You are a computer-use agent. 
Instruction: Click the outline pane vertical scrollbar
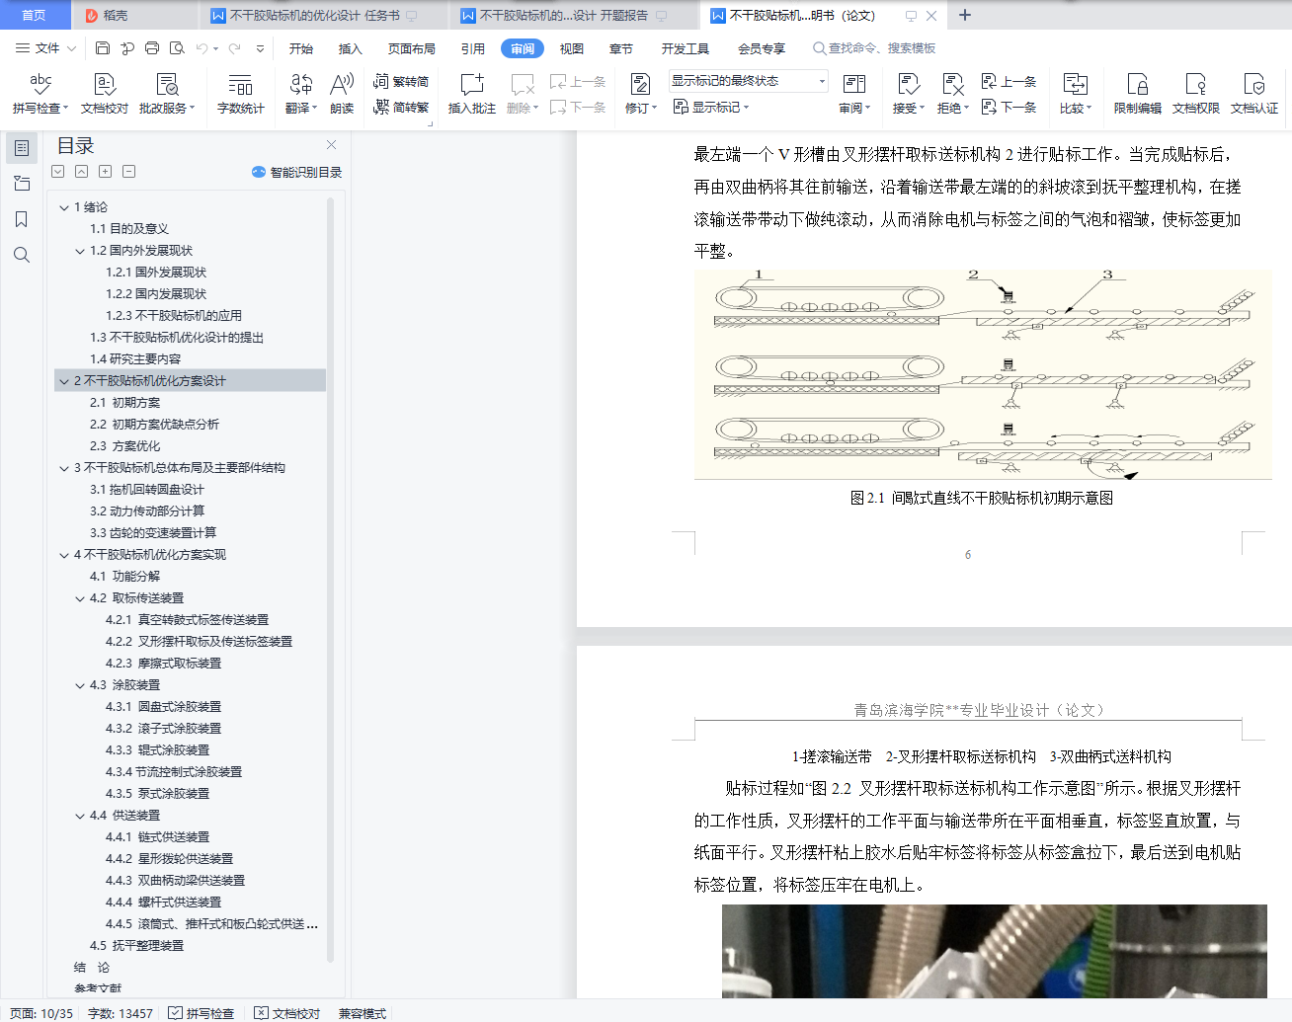[x=331, y=581]
